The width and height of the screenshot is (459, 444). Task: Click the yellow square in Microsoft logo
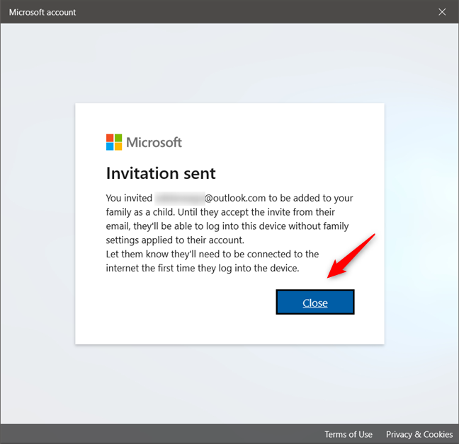coord(118,146)
